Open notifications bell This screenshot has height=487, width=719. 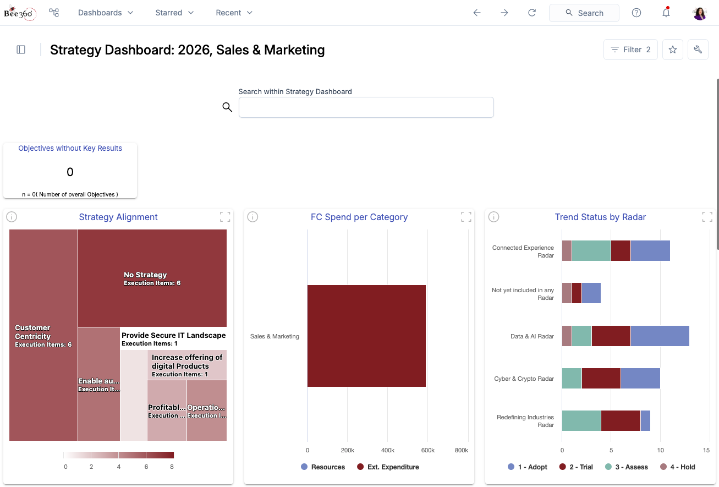666,13
